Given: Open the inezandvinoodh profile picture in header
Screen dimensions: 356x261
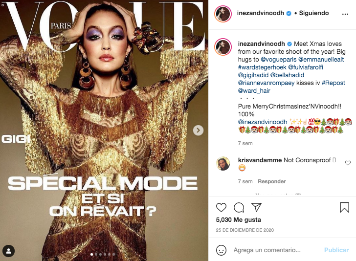Looking at the screenshot, I should click(x=223, y=14).
